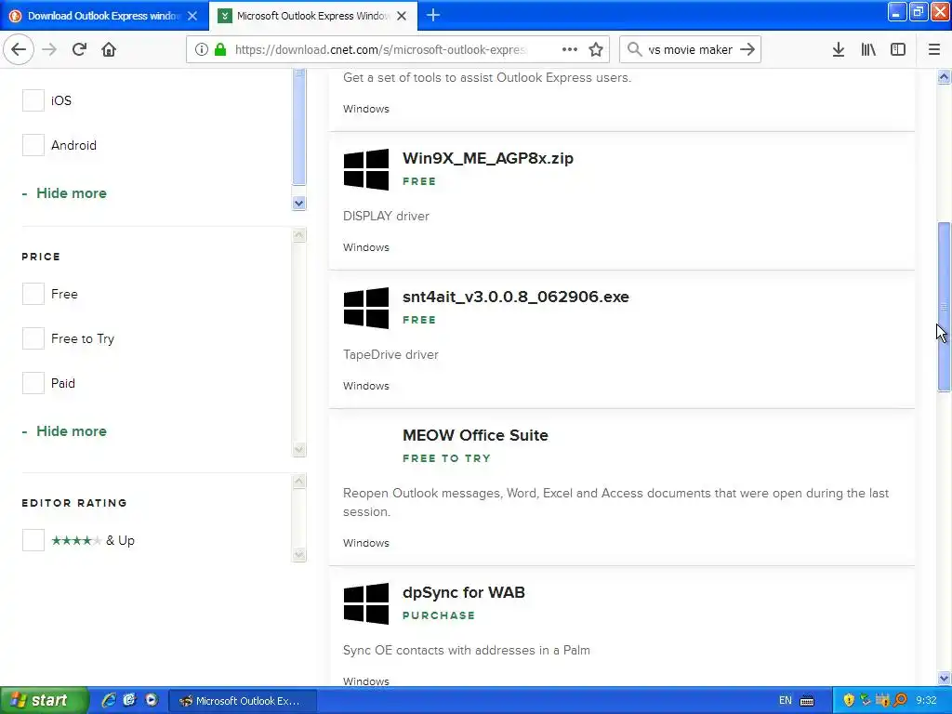
Task: Click the green secure padlock icon
Action: tap(220, 49)
